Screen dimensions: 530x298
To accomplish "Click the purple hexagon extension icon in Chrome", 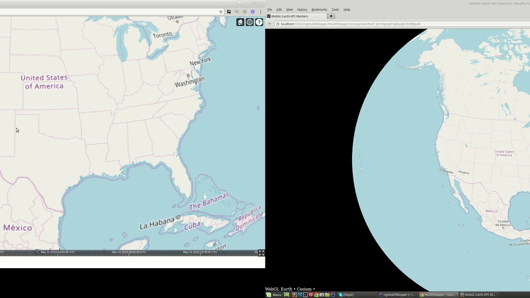I will 253,12.
